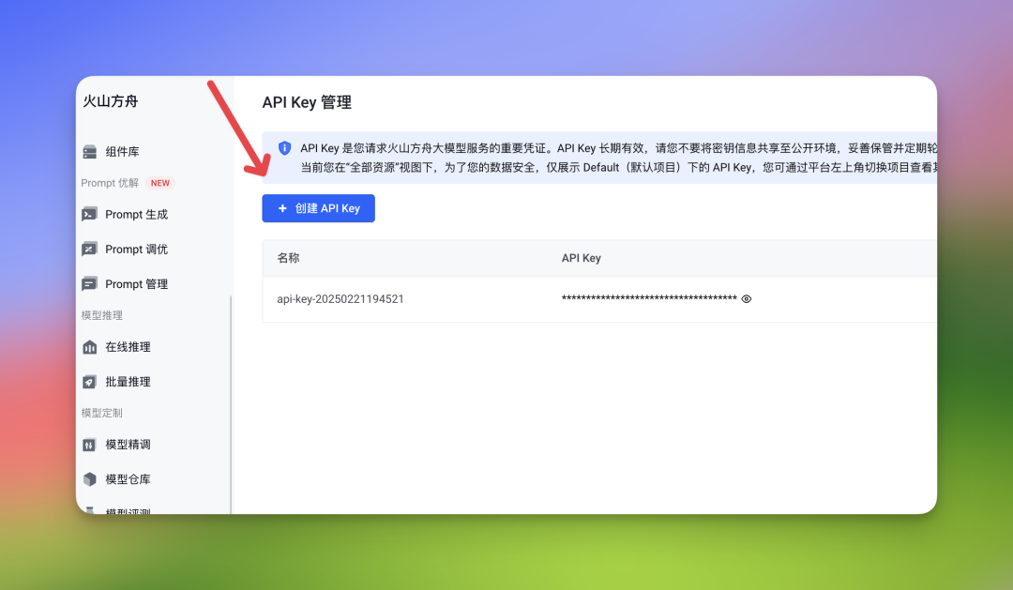Click the blue shield info icon
The height and width of the screenshot is (590, 1013).
point(284,148)
